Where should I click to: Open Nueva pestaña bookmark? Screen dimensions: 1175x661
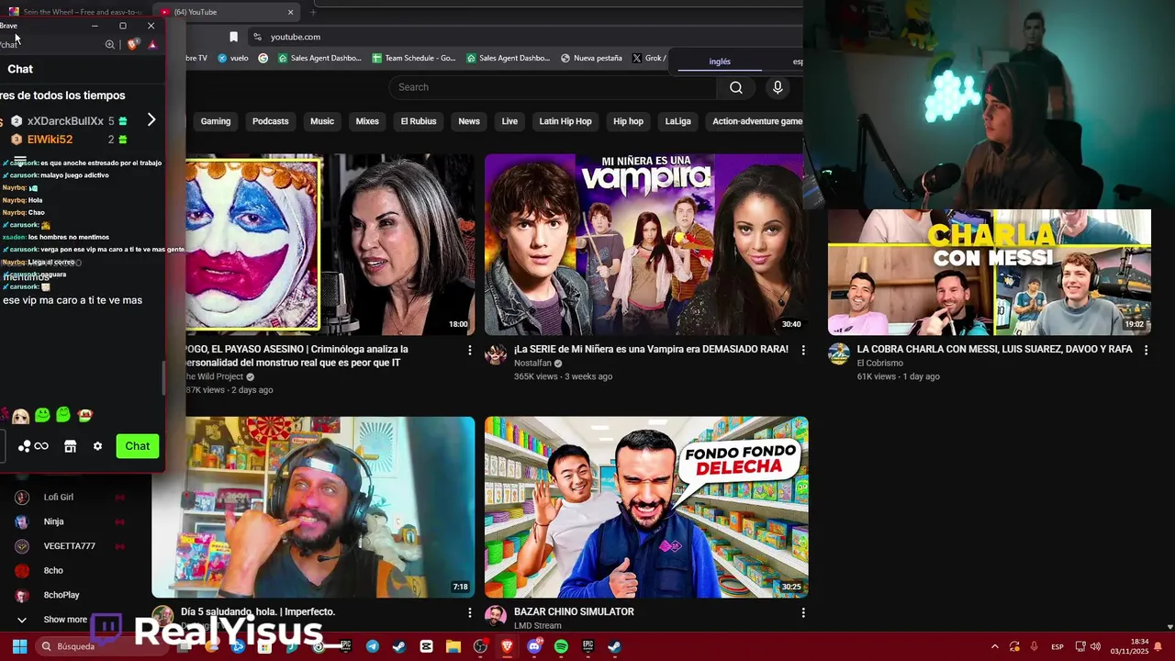tap(591, 58)
